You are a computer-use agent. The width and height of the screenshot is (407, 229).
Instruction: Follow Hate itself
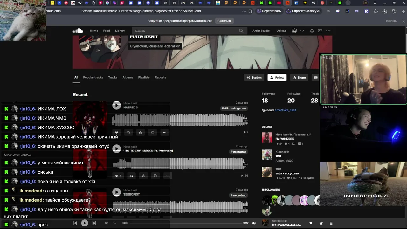tap(277, 78)
